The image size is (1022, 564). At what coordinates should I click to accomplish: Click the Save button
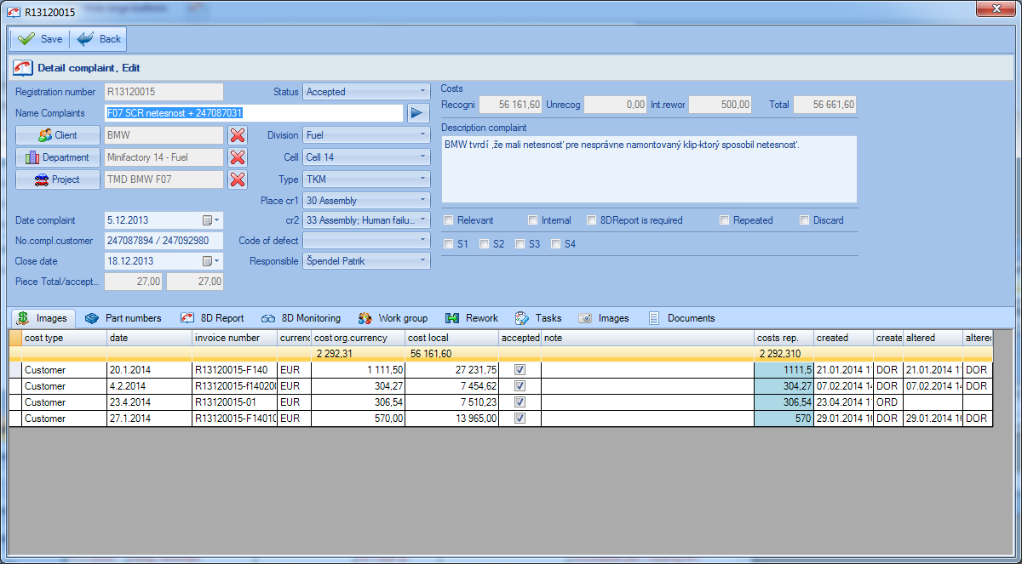click(x=38, y=38)
